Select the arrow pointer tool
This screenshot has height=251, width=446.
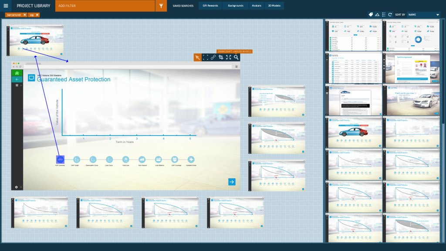click(197, 57)
